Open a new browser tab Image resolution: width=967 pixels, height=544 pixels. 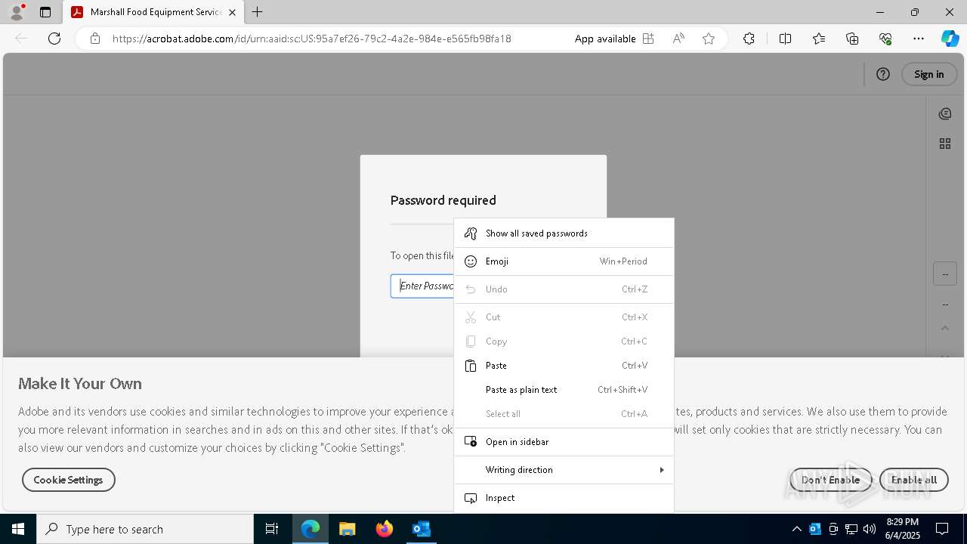pos(258,12)
